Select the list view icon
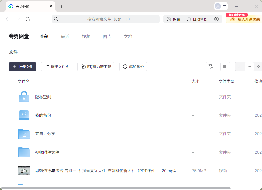 point(249,67)
